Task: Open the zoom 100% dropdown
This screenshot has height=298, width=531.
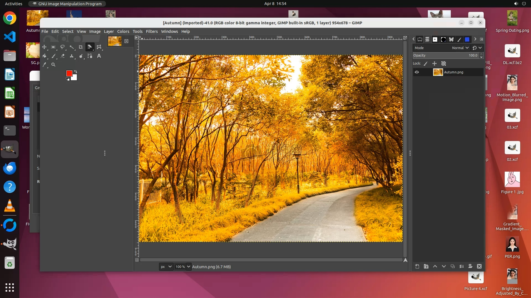Action: click(x=188, y=267)
